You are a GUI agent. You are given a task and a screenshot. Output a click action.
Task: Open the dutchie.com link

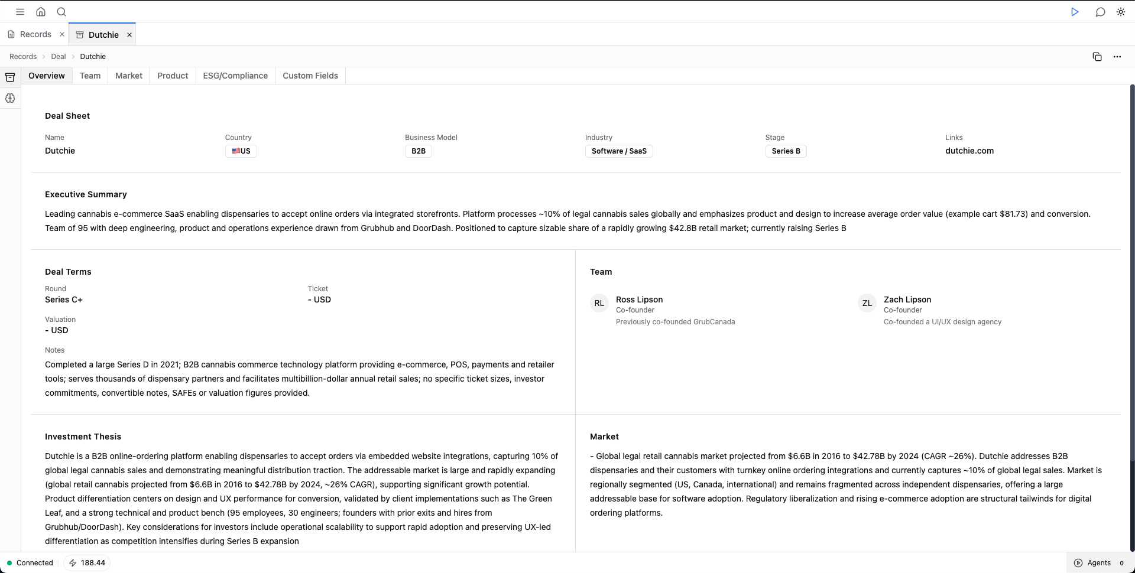pyautogui.click(x=969, y=151)
